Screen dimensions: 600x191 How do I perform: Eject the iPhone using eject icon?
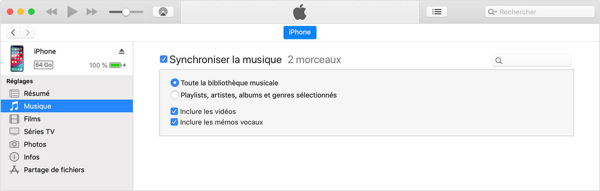[x=122, y=51]
